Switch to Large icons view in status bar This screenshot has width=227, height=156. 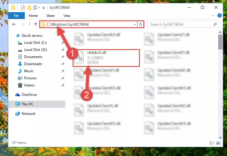tap(218, 143)
